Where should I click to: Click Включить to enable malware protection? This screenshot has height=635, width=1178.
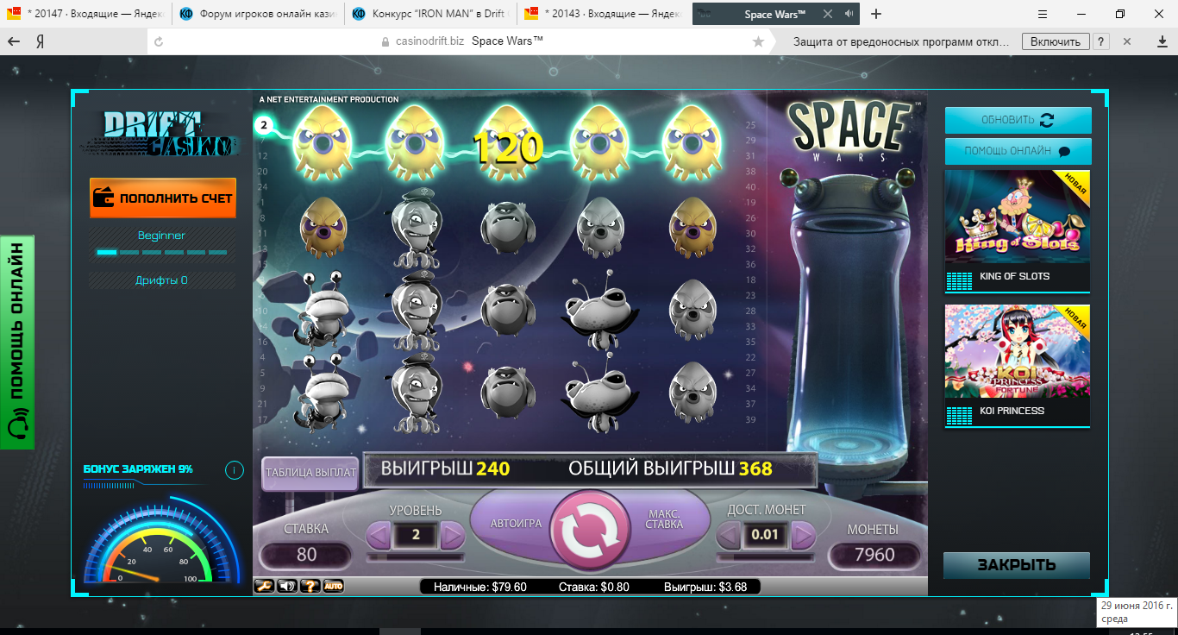point(1055,41)
